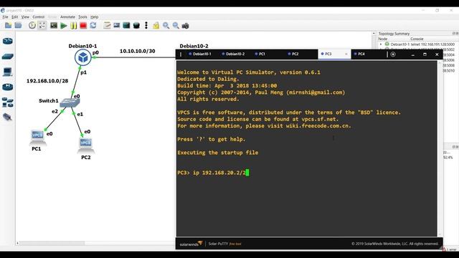The image size is (459, 258).
Task: Click the 10.10.10.0/30 network label
Action: click(x=137, y=51)
